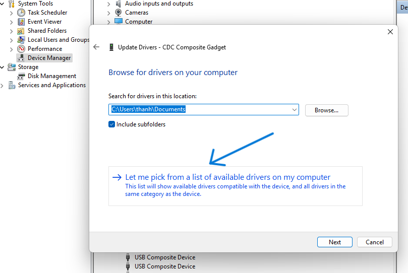The height and width of the screenshot is (273, 408).
Task: Click the driver search location text field
Action: point(199,110)
